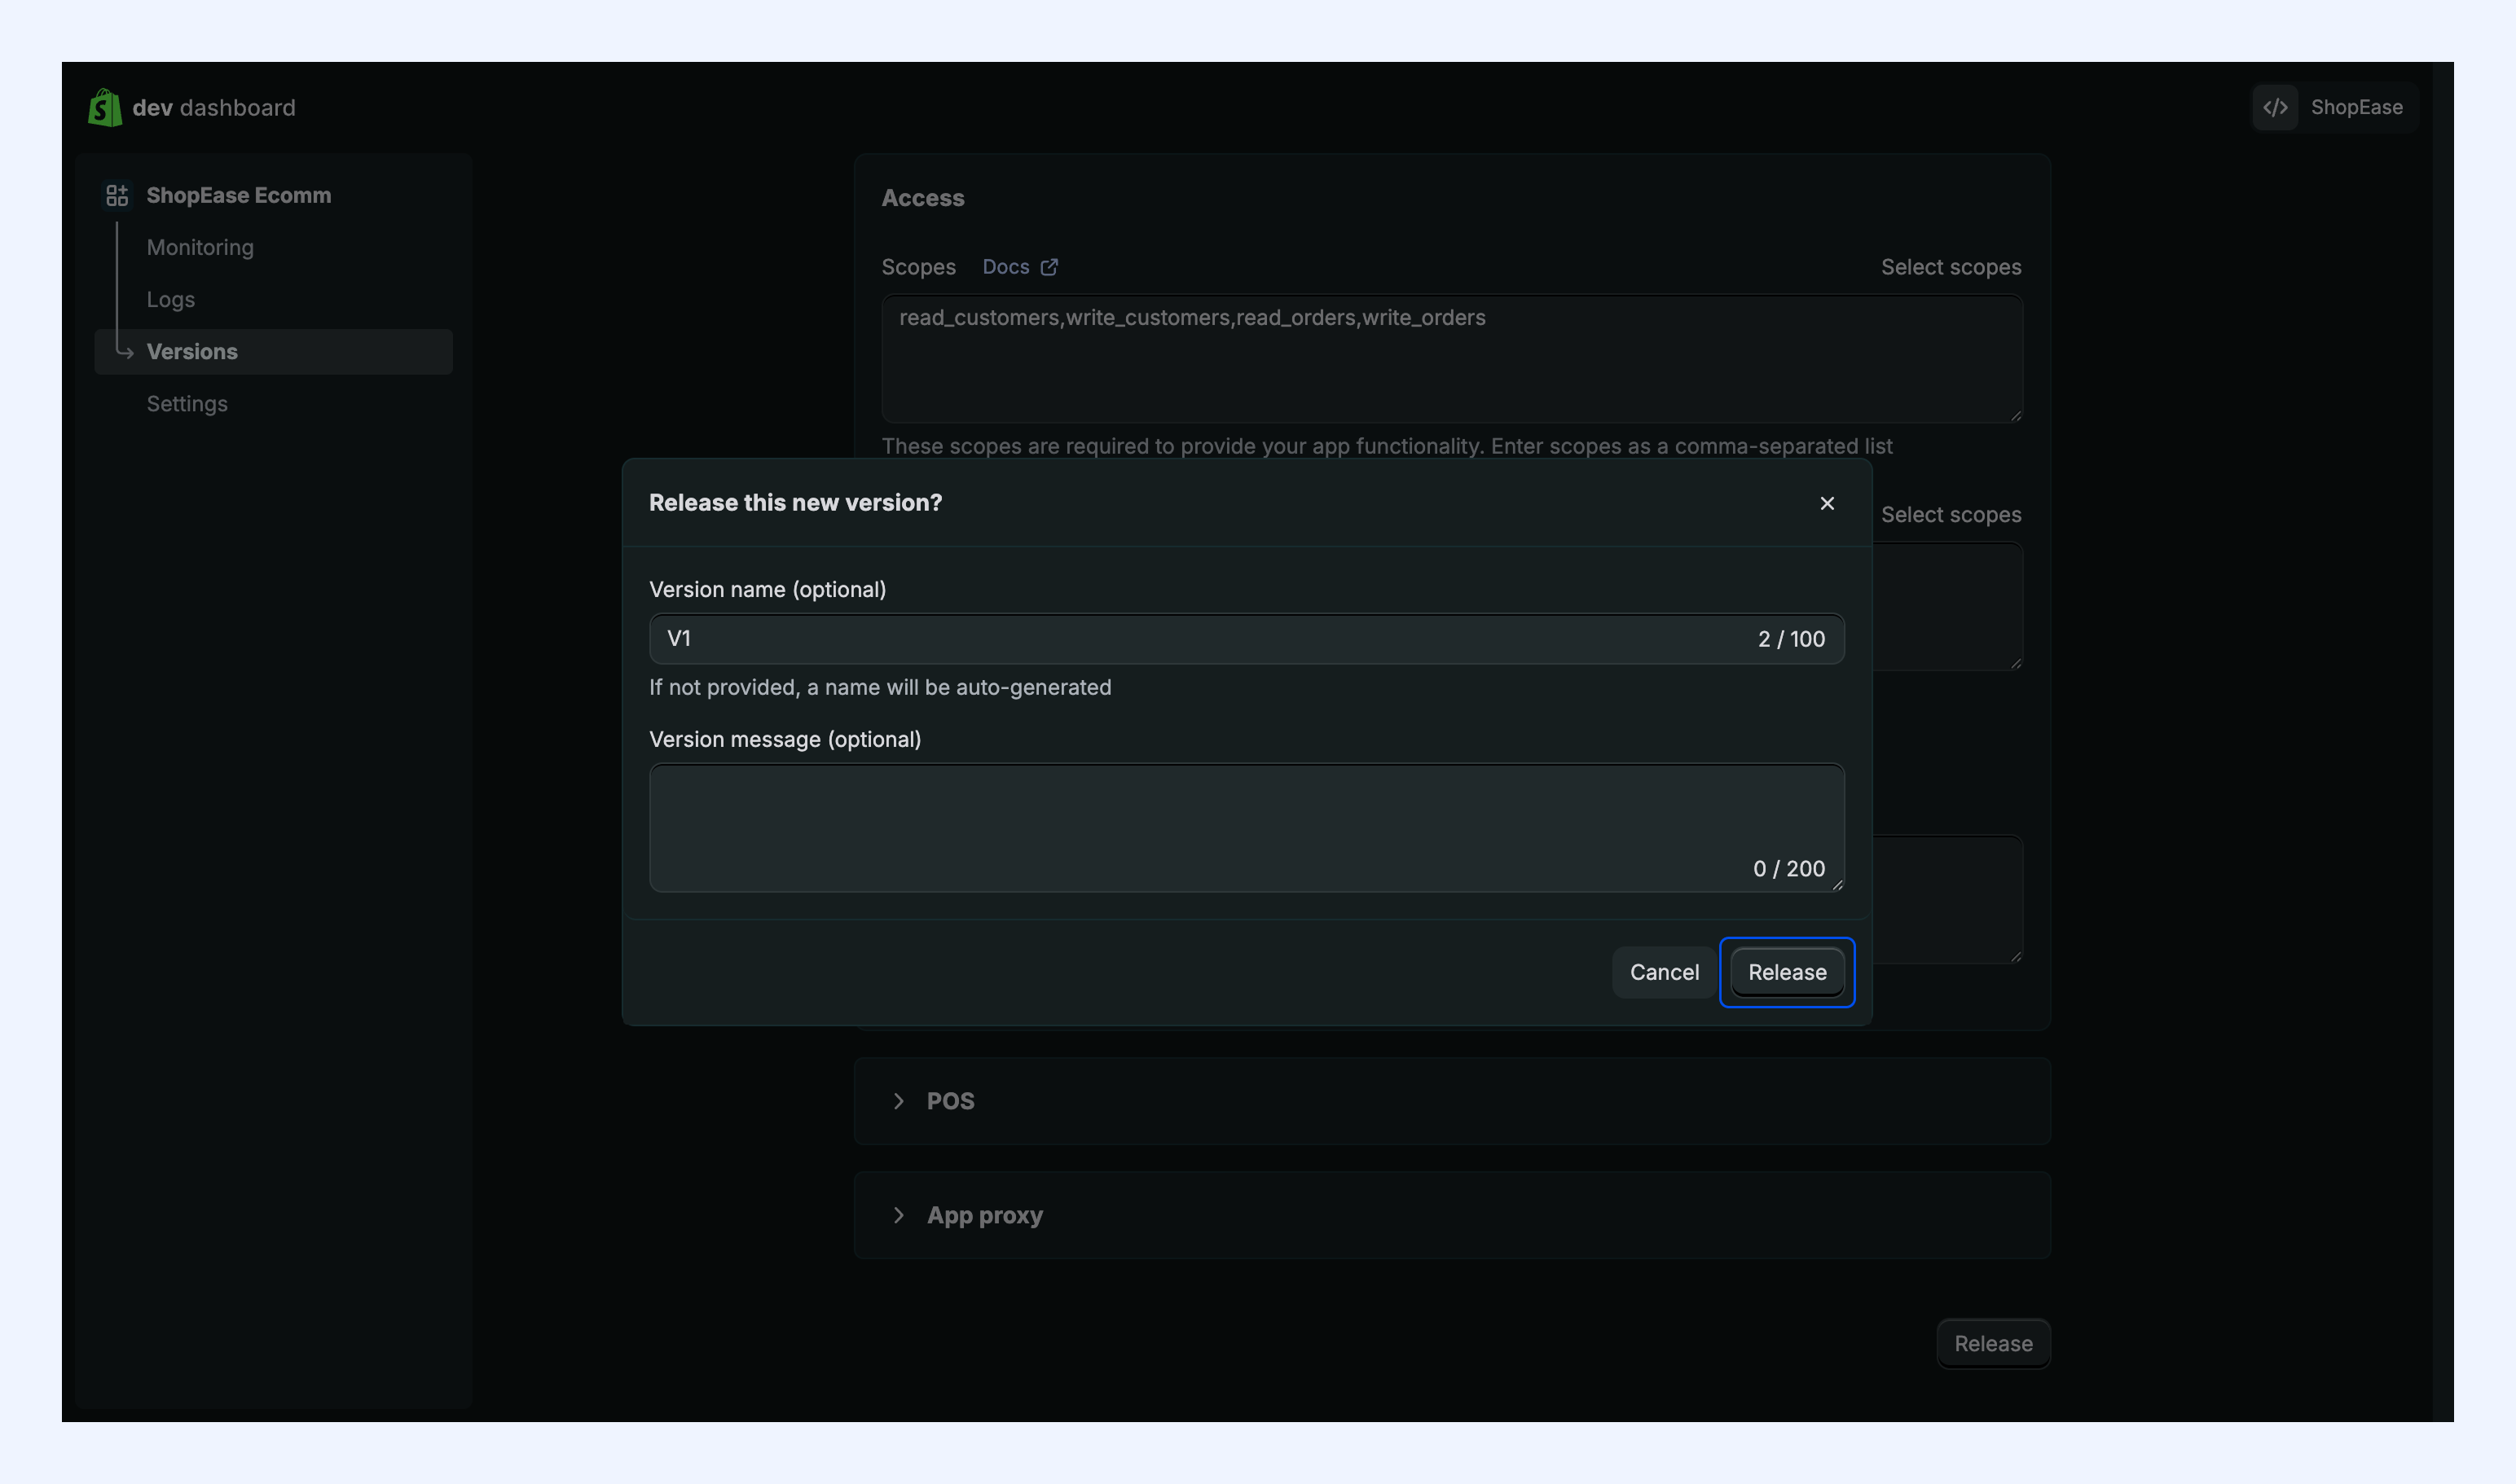Viewport: 2516px width, 1484px height.
Task: Click the 2 / 100 character counter
Action: (x=1791, y=639)
